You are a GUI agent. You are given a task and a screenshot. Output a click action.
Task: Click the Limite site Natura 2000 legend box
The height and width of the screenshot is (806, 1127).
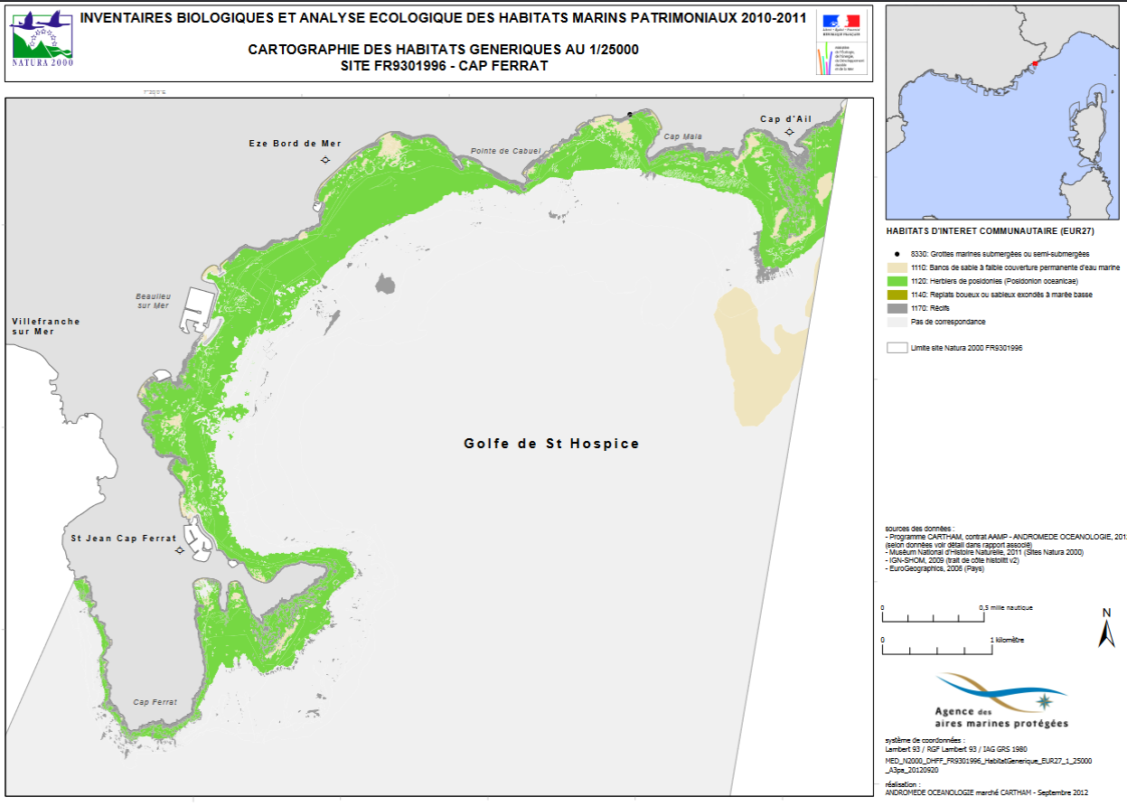[x=897, y=347]
